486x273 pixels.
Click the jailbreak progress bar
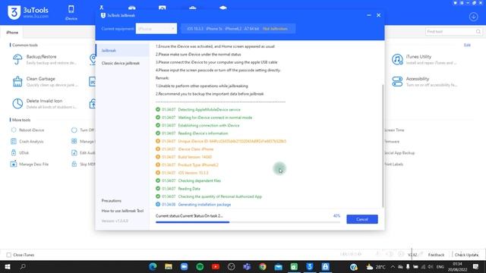[248, 222]
